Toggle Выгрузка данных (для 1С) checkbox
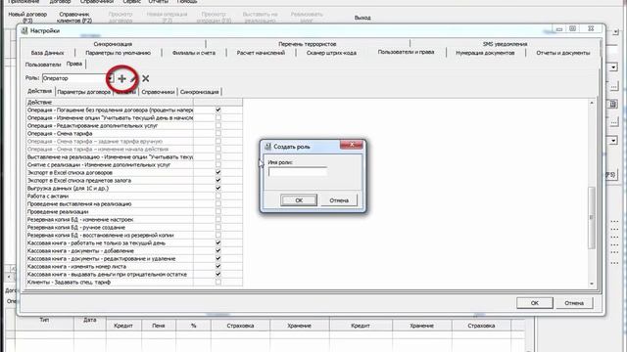Screen dimensions: 627x352 (x=217, y=188)
